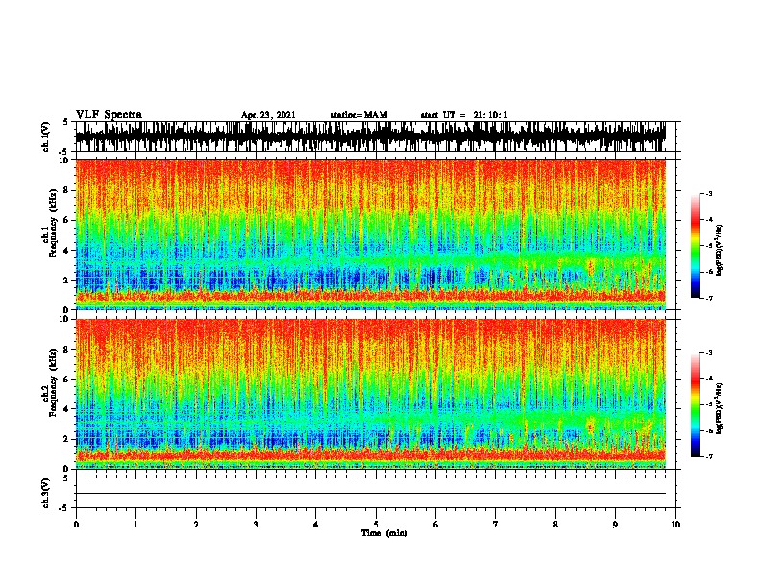Click time axis tick label "8"
This screenshot has width=761, height=588.
pos(555,525)
